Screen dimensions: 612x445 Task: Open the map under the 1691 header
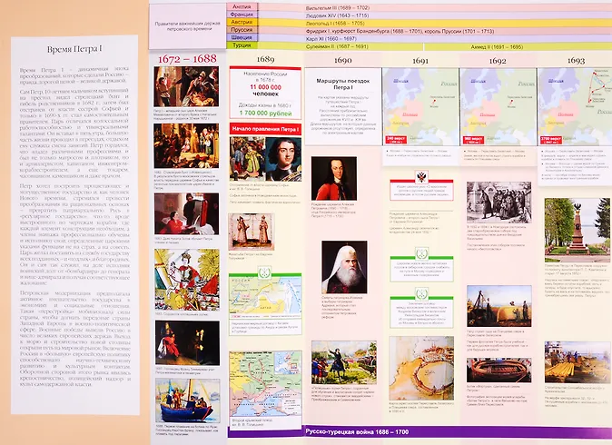coord(420,101)
